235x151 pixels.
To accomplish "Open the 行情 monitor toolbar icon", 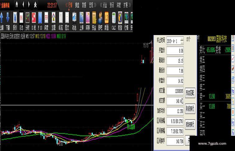I will pos(126,18).
